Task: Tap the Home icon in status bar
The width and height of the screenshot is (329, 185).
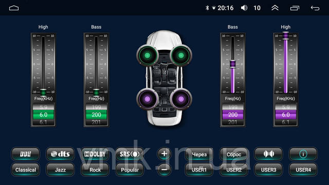Action: (14, 8)
